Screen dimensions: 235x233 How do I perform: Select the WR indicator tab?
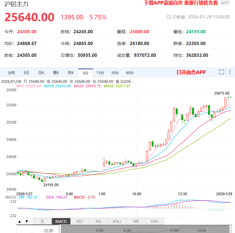[x=136, y=221]
